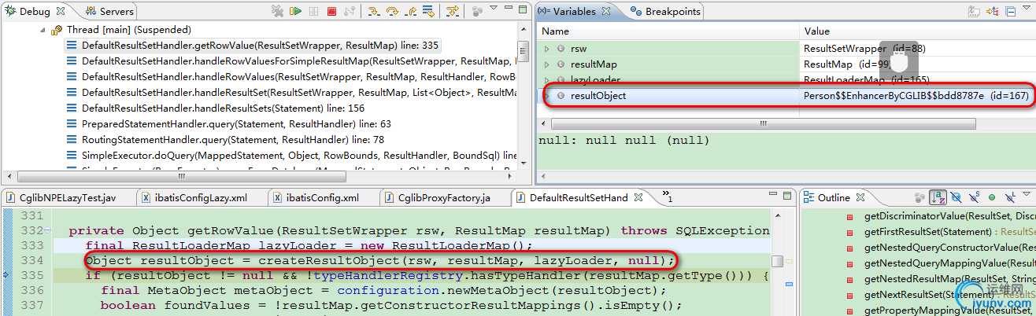Select the getRowValue stack frame at line 335
The image size is (1036, 316).
253,46
